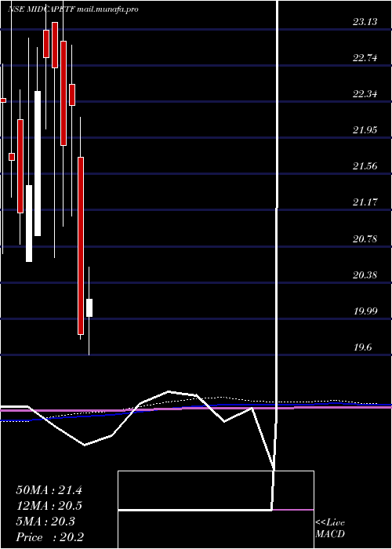Click the 23.13 price axis label
The image size is (392, 549).
[365, 22]
